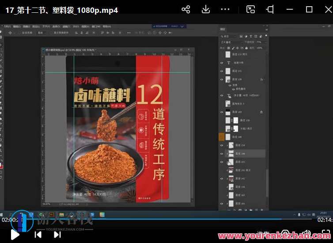This screenshot has height=243, width=333.
Task: Open the layer filter type dropdown
Action: 228,37
